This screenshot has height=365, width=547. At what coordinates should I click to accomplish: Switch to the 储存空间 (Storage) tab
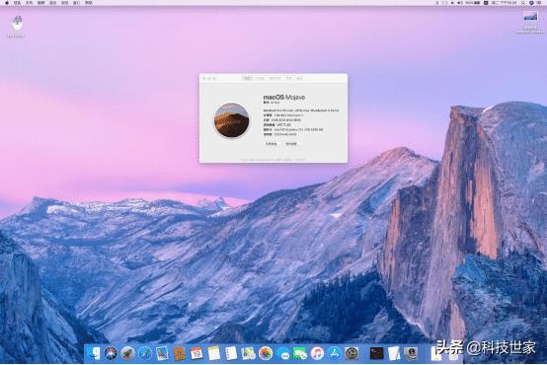click(274, 79)
